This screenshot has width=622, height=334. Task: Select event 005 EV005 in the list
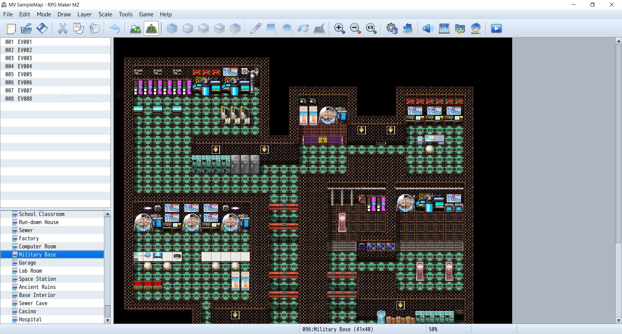click(x=55, y=74)
